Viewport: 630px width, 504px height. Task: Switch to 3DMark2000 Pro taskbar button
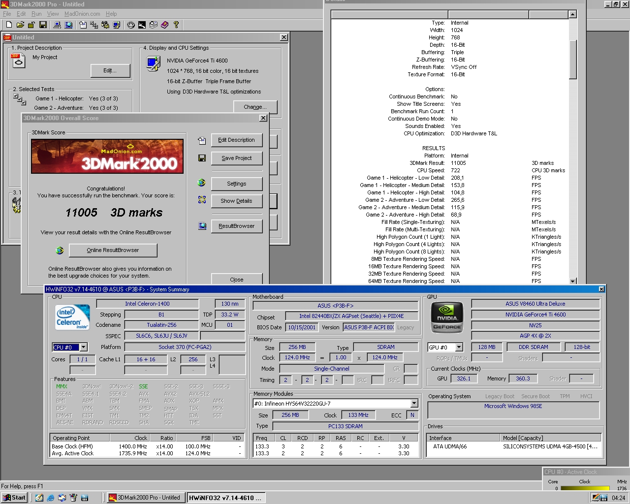point(146,498)
